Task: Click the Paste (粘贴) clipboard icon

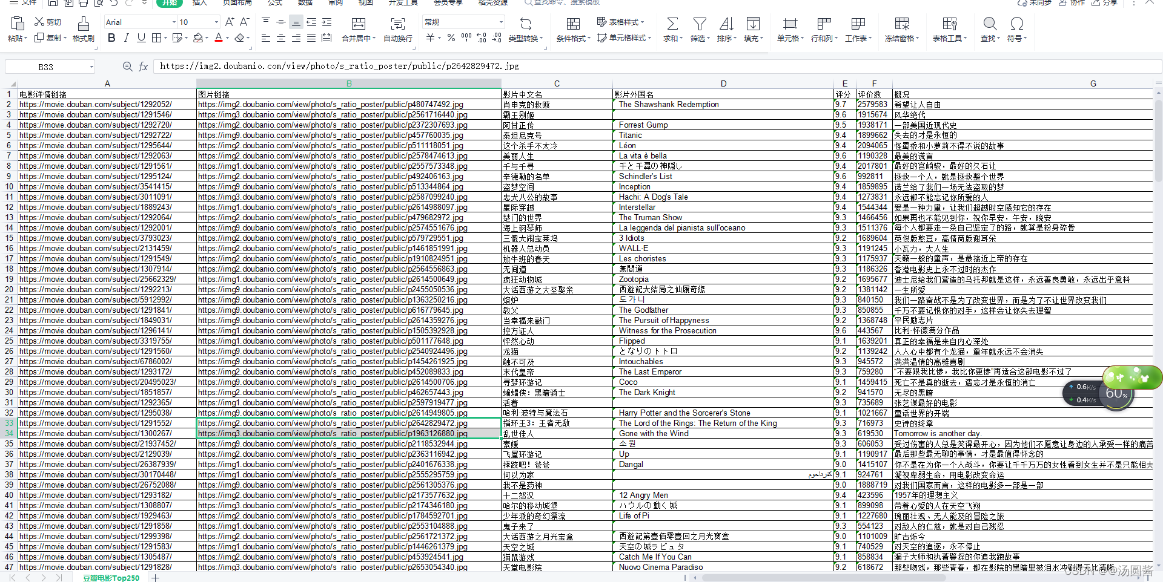Action: [18, 24]
